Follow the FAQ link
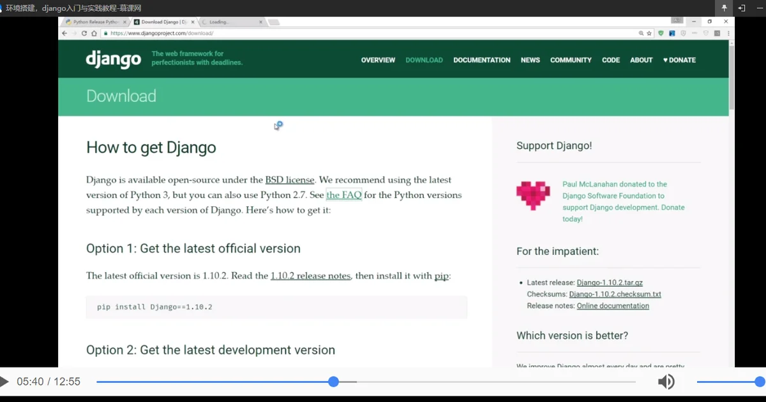The image size is (766, 402). point(344,195)
